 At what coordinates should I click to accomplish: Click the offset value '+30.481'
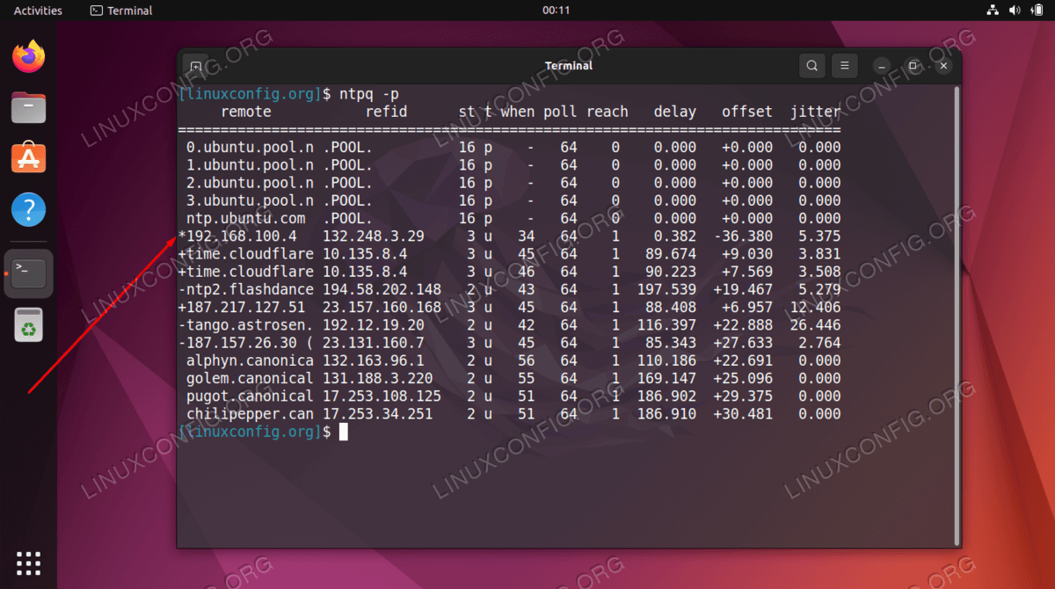pos(743,413)
